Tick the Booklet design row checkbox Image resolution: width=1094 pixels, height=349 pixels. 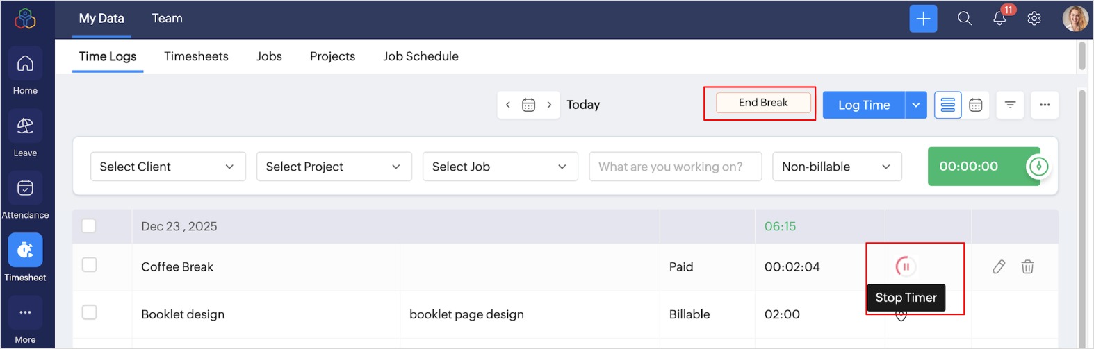click(x=90, y=313)
